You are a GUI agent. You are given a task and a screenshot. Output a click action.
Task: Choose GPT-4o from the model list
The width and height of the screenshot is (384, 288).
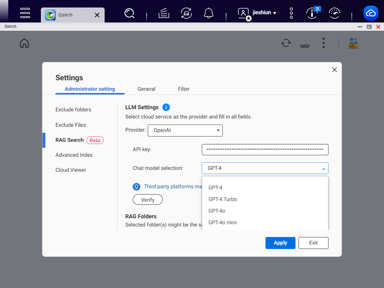click(x=265, y=211)
